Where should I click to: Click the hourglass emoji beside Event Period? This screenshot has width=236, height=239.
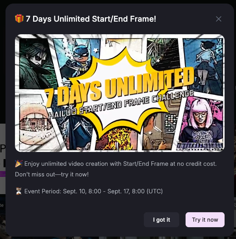(19, 191)
